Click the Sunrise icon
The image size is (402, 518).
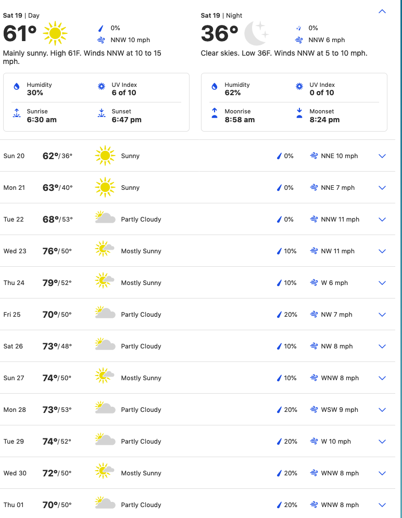[x=17, y=113]
